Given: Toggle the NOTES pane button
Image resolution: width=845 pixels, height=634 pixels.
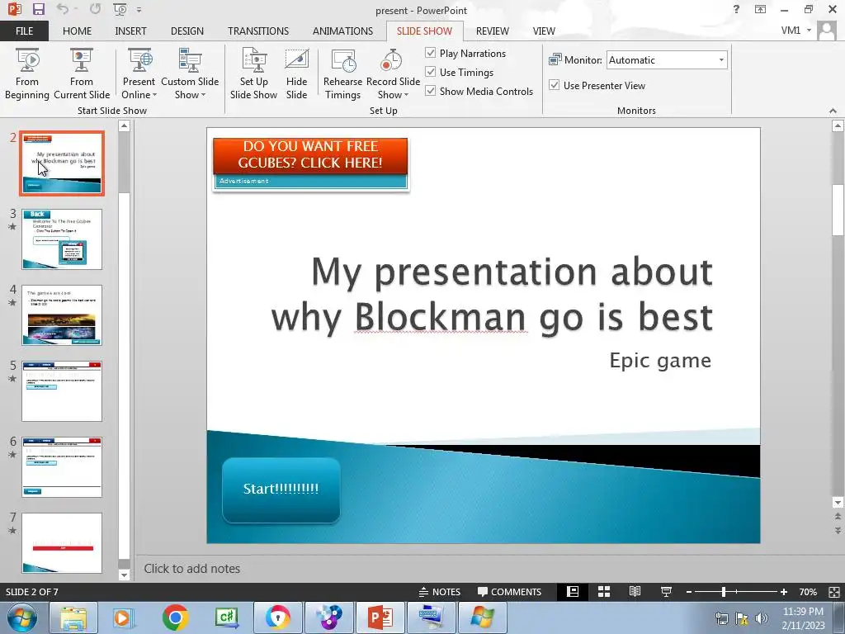Looking at the screenshot, I should click(440, 591).
